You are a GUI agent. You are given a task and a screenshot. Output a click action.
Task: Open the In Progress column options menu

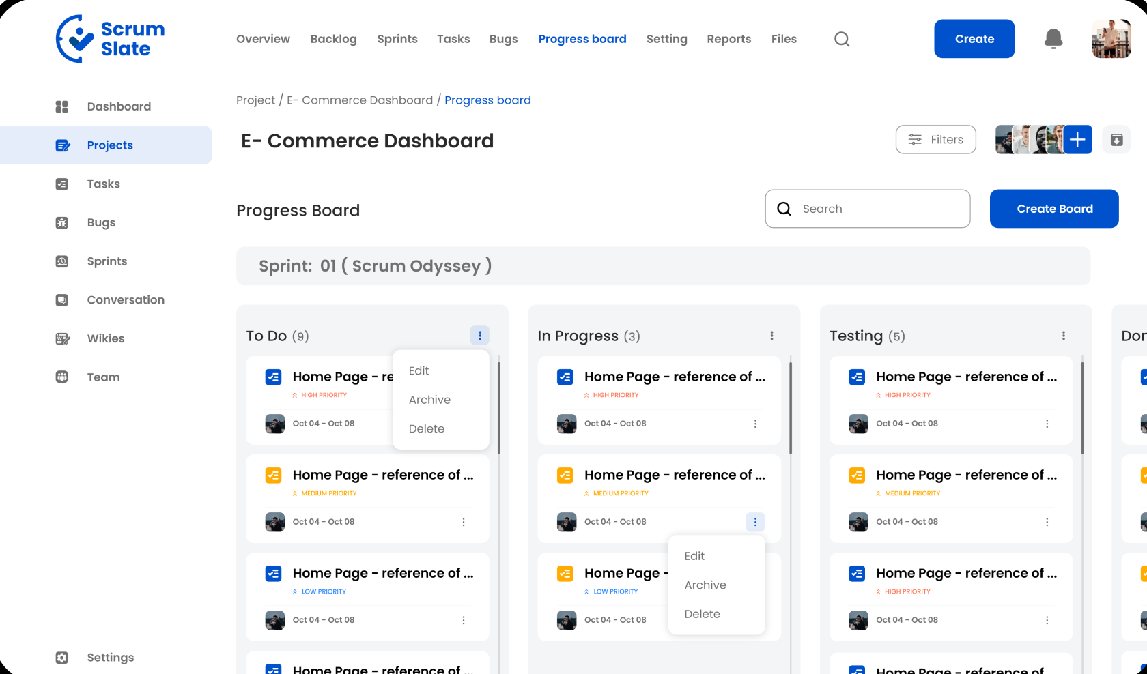click(771, 336)
